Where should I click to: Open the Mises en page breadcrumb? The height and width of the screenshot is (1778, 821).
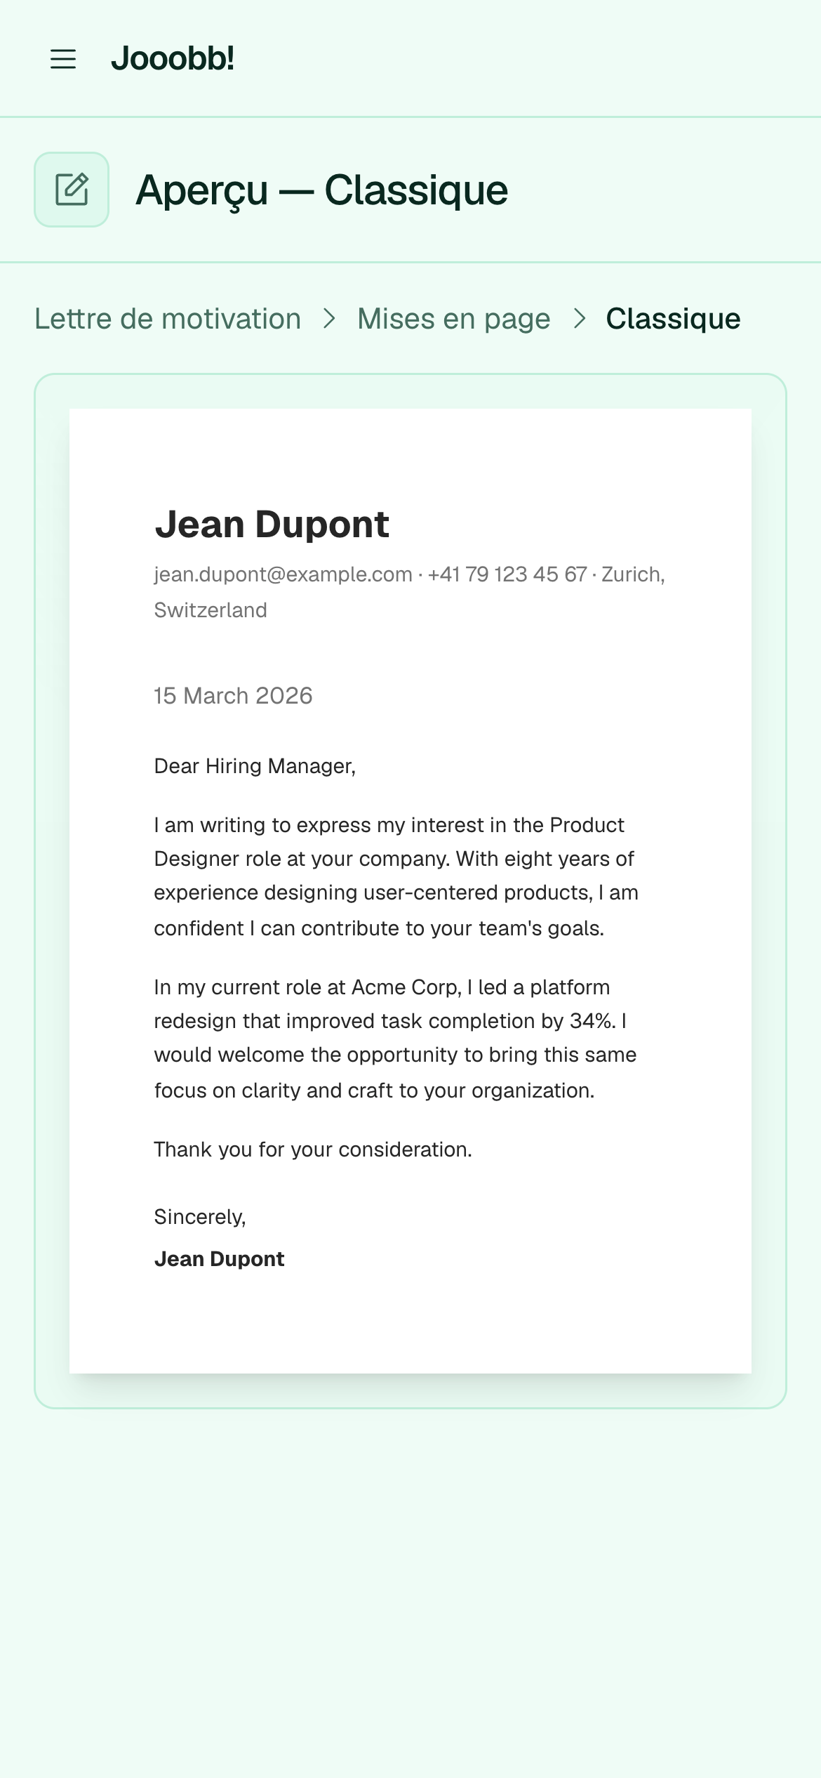[453, 319]
